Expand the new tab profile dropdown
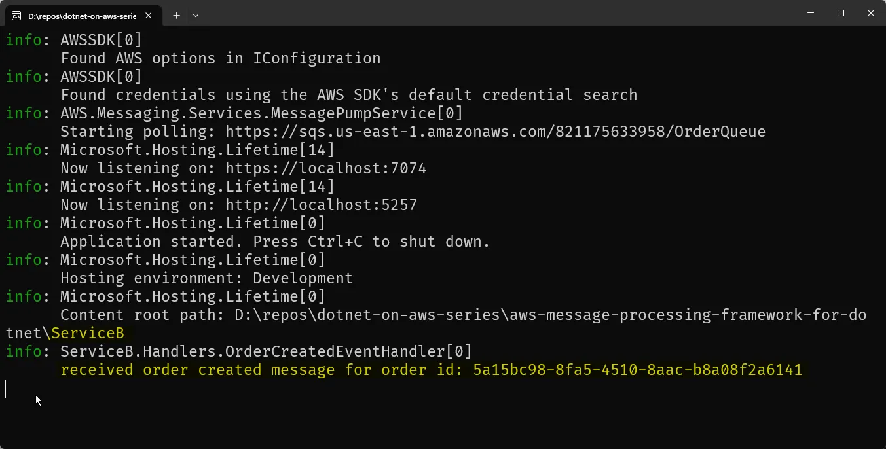The image size is (886, 449). (x=196, y=15)
